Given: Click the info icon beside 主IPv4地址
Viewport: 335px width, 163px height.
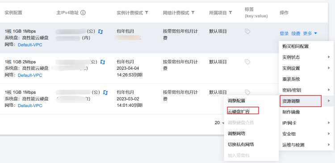Looking at the screenshot, I should click(x=83, y=13).
